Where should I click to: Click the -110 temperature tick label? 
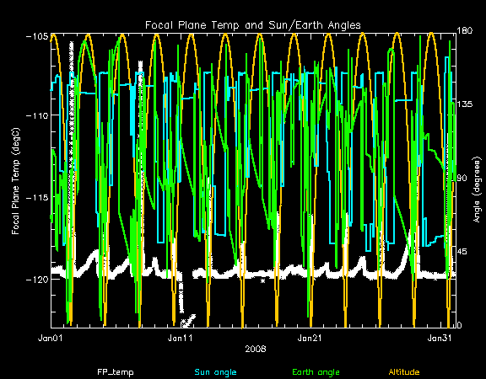tap(37, 115)
